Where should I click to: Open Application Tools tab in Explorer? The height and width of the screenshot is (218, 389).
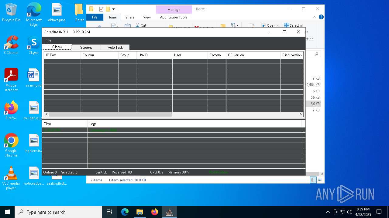[174, 17]
